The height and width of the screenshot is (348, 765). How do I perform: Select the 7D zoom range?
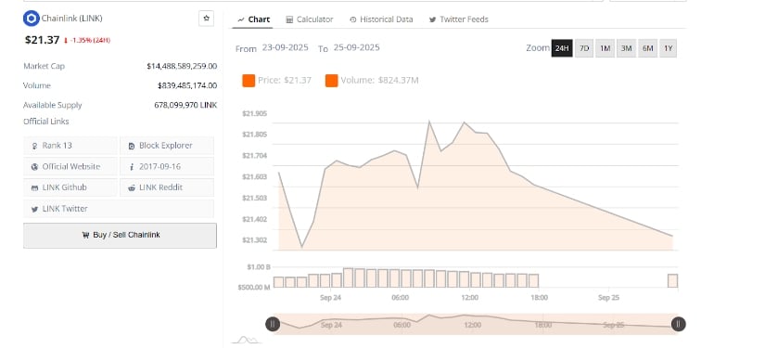[584, 48]
